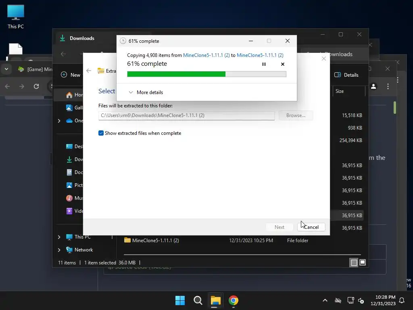Open File Explorer from the taskbar
Screen dimensions: 413x310
point(215,300)
